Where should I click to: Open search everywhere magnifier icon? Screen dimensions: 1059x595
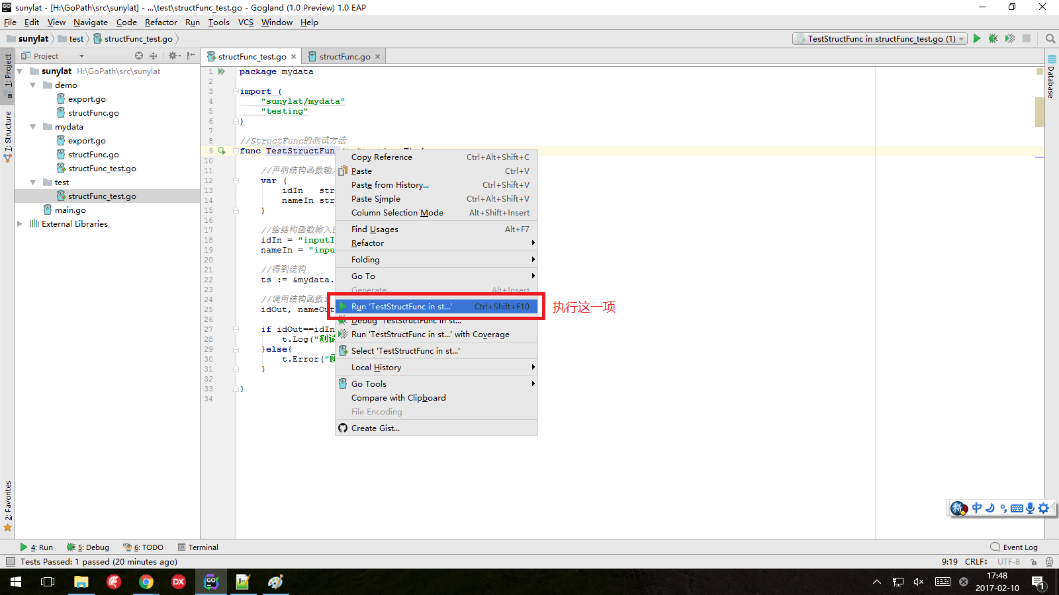(x=1050, y=39)
